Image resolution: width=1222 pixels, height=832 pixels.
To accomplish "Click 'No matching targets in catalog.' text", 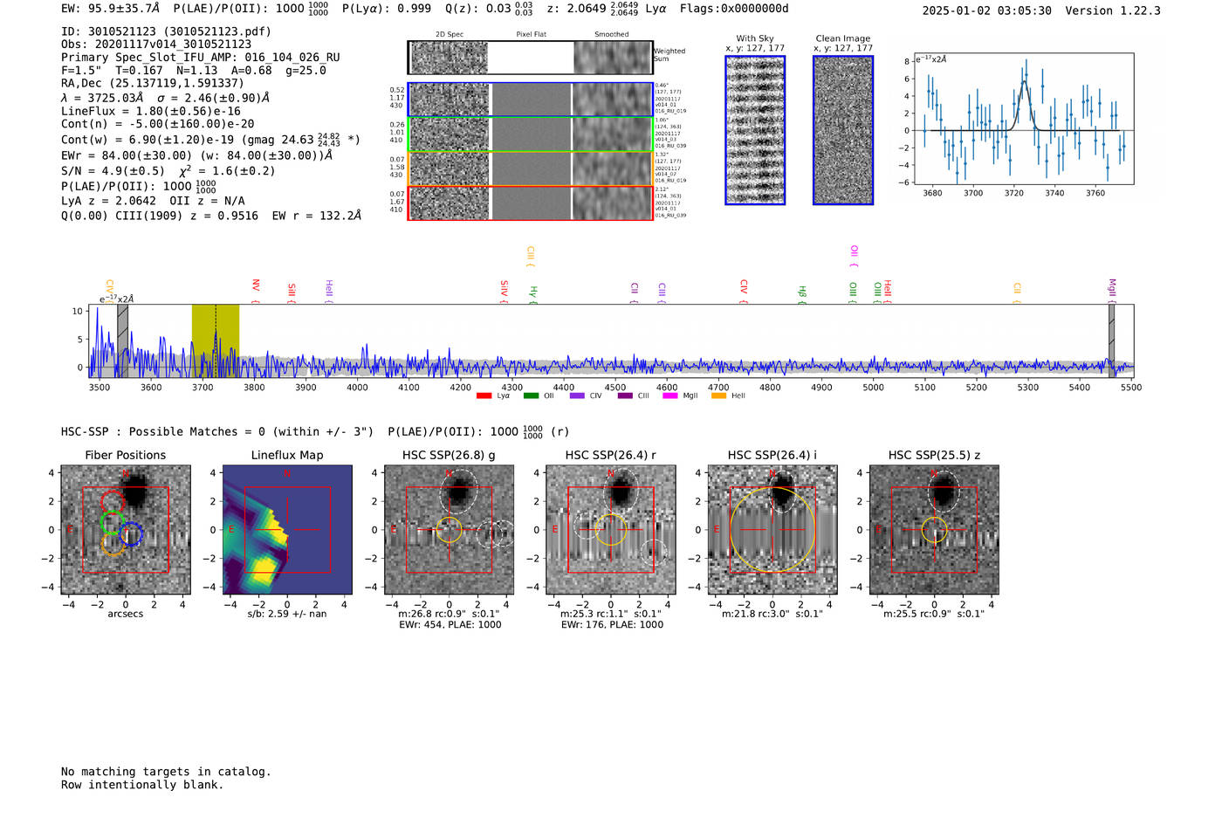I will [x=166, y=772].
